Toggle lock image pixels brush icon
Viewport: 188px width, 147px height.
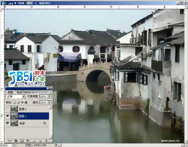pyautogui.click(x=18, y=102)
